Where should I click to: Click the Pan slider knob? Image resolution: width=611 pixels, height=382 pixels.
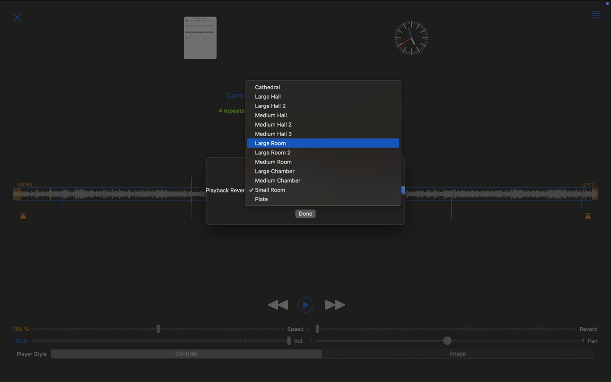(x=447, y=340)
